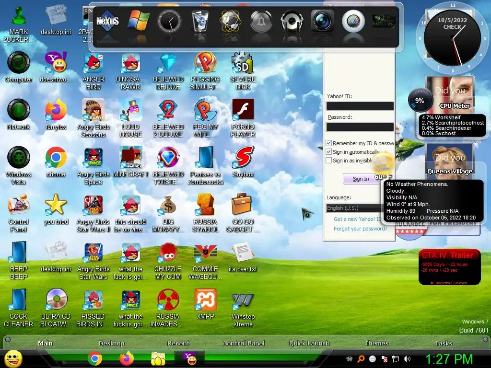The height and width of the screenshot is (368, 491).
Task: Open Chrome from the taskbar
Action: tap(95, 358)
